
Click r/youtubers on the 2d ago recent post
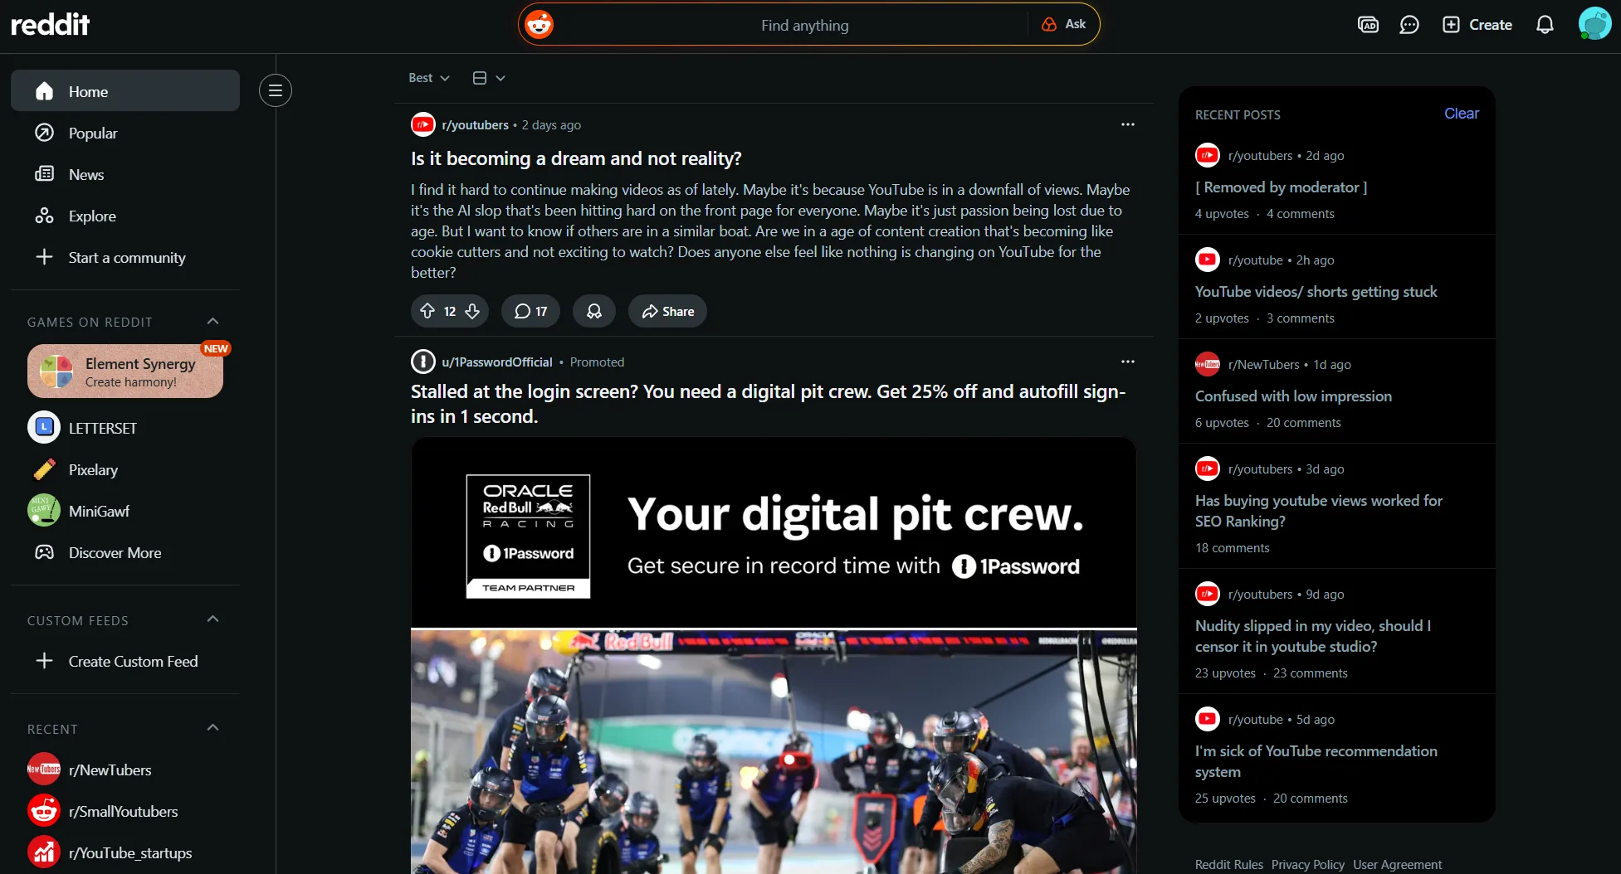(1261, 155)
